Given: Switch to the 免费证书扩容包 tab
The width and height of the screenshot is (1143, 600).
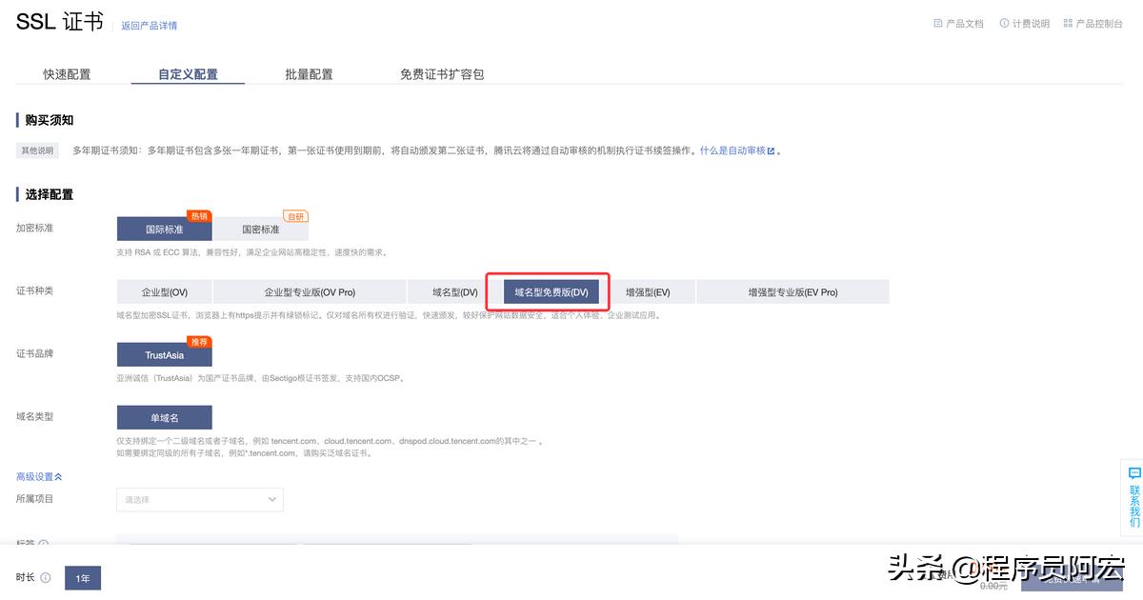Looking at the screenshot, I should [443, 73].
